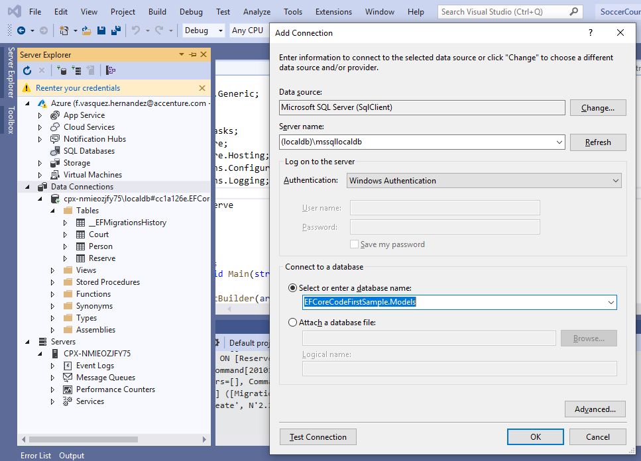Click the Virtual Machines icon
This screenshot has width=641, height=461.
55,175
